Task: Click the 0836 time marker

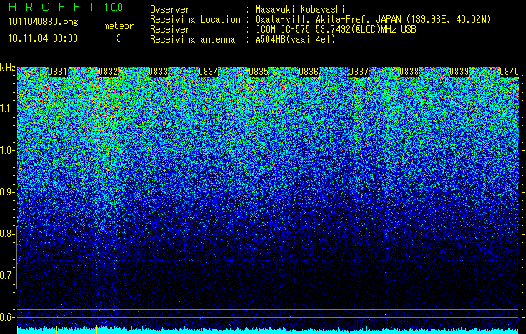Action: click(309, 72)
